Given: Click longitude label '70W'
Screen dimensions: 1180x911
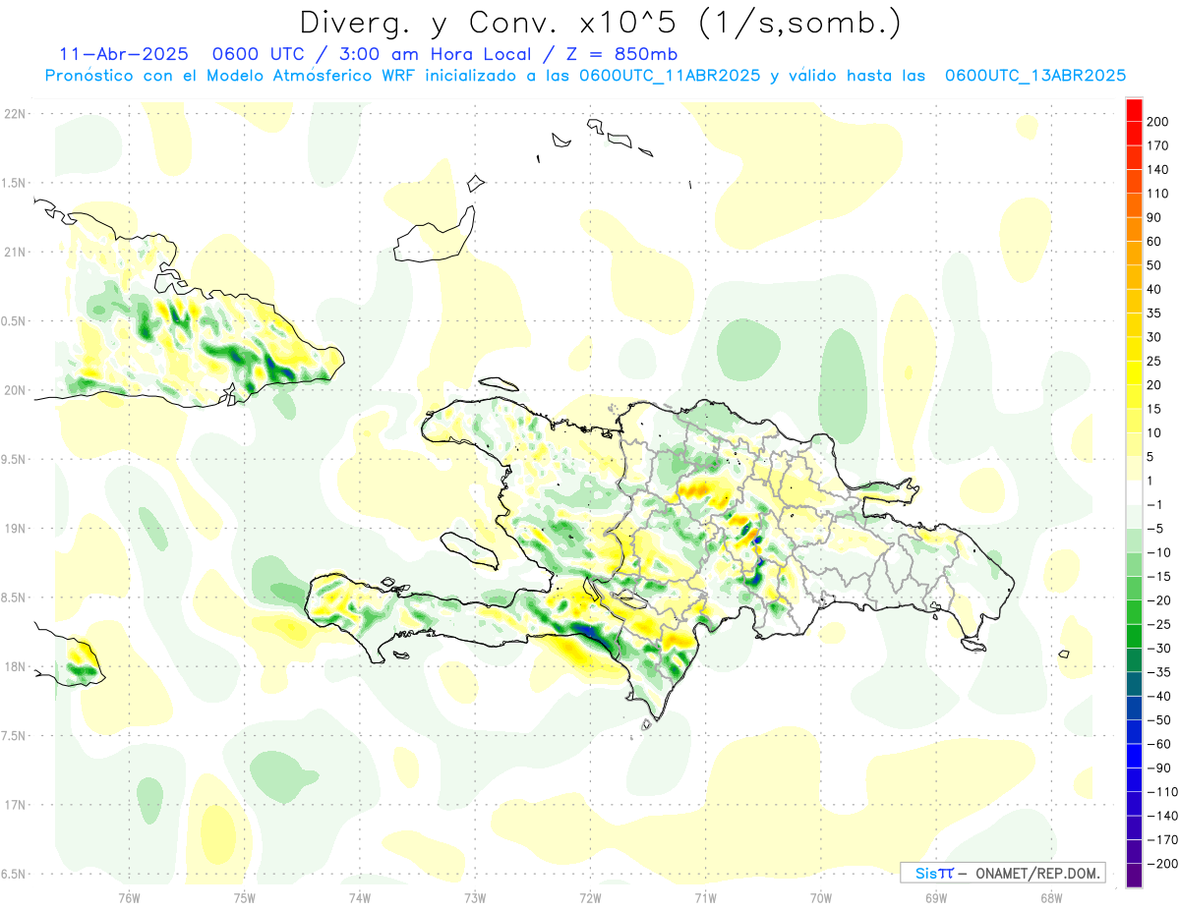Looking at the screenshot, I should (x=821, y=897).
